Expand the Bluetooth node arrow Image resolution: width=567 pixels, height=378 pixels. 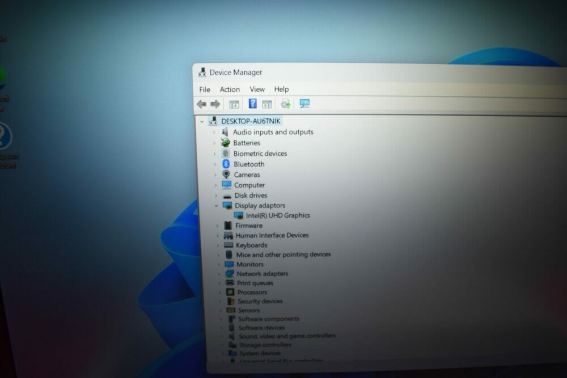click(x=215, y=164)
